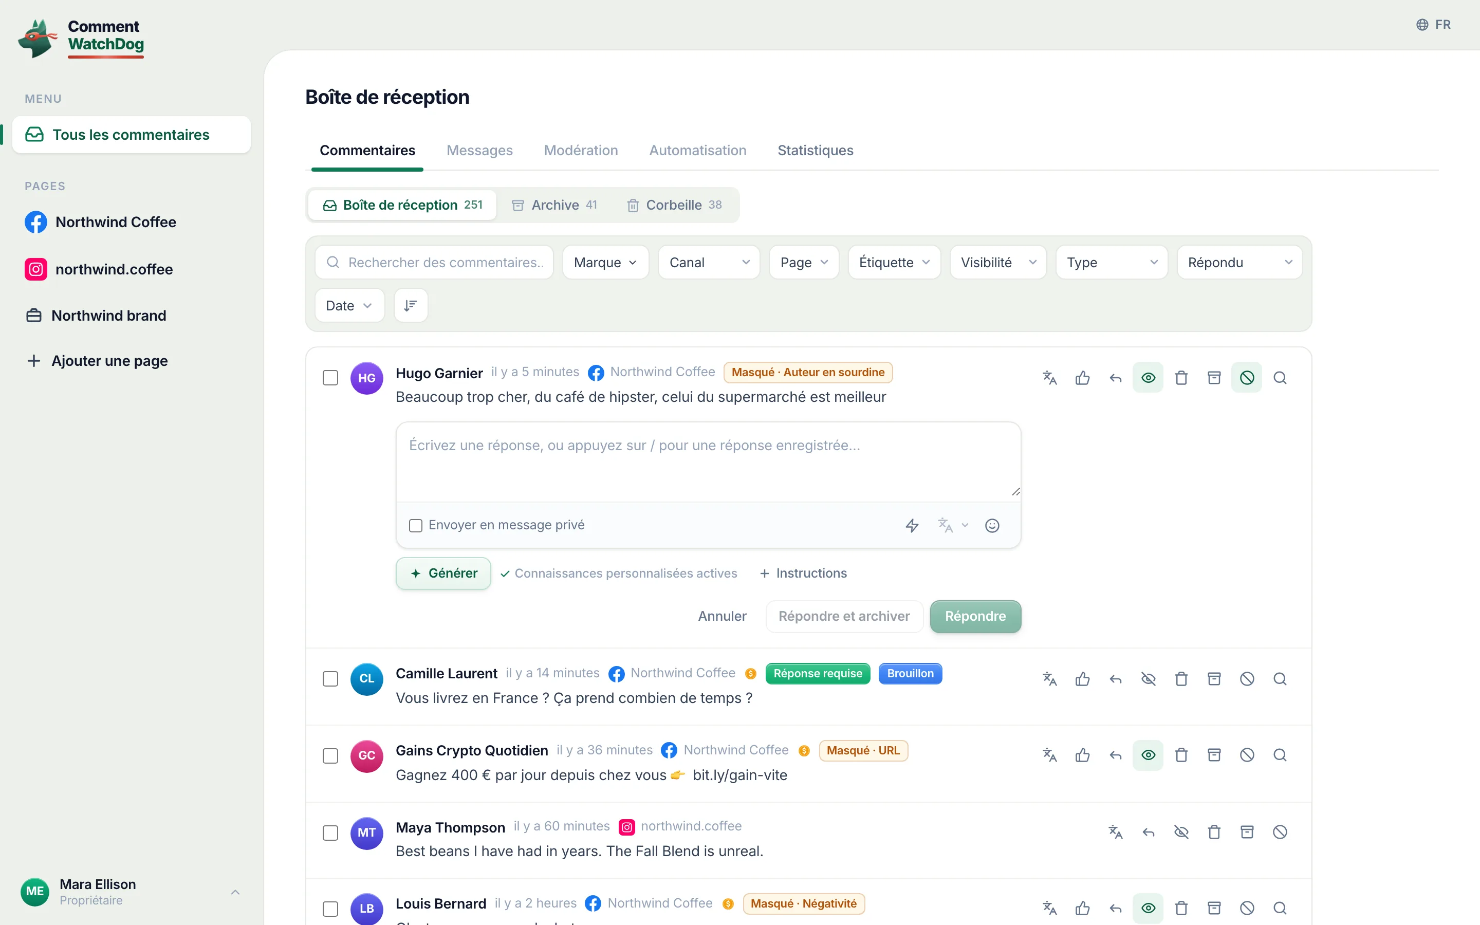Hide Camille Laurent's comment via crossed eye
The image size is (1480, 925).
coord(1149,678)
